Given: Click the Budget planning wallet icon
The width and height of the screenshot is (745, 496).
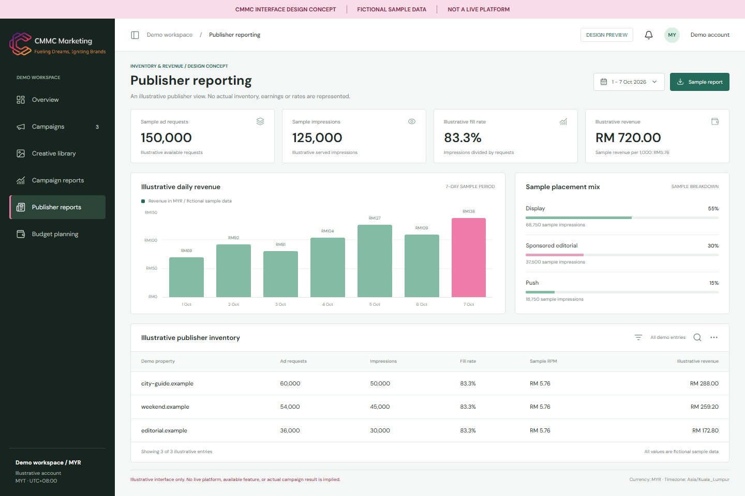Looking at the screenshot, I should tap(21, 234).
